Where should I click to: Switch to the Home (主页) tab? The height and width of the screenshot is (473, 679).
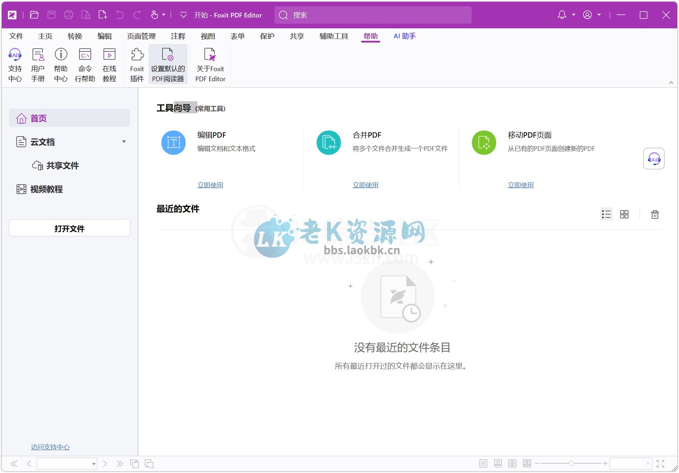click(x=45, y=36)
